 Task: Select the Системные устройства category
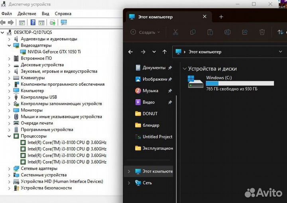43,175
